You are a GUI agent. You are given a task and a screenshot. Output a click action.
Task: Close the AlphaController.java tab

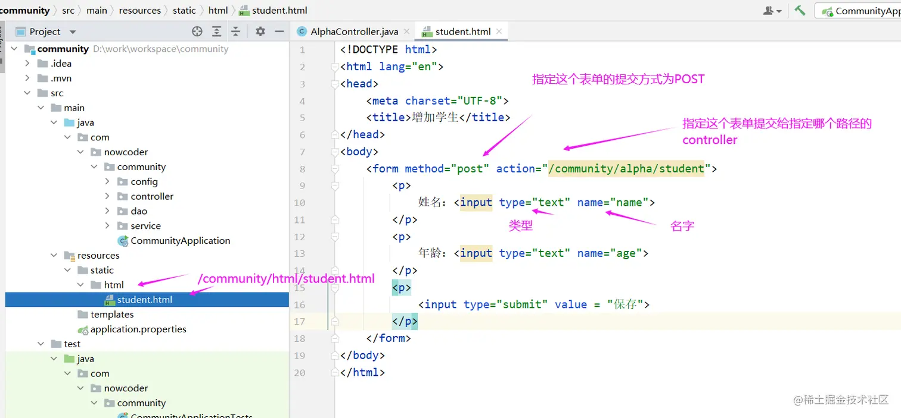click(407, 32)
